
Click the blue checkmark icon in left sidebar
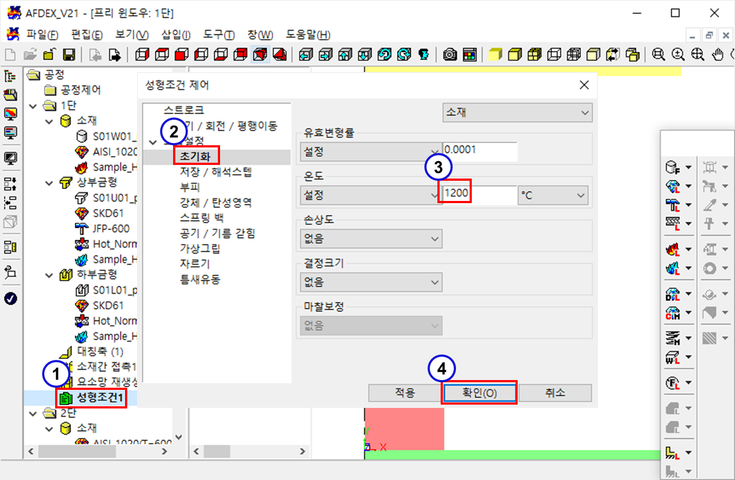10,298
